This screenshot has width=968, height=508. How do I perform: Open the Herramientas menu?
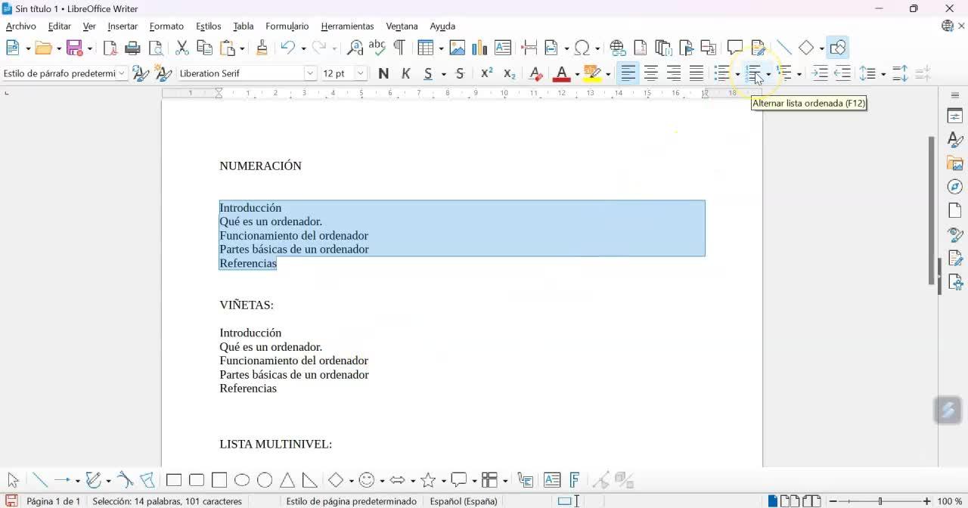[x=347, y=26]
